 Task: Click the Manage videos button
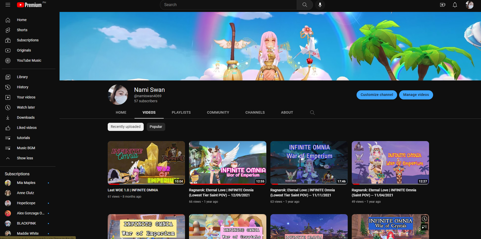point(416,95)
